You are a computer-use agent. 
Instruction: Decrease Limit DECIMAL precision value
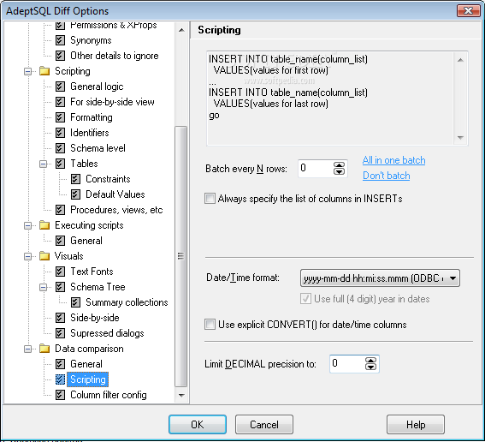370,367
